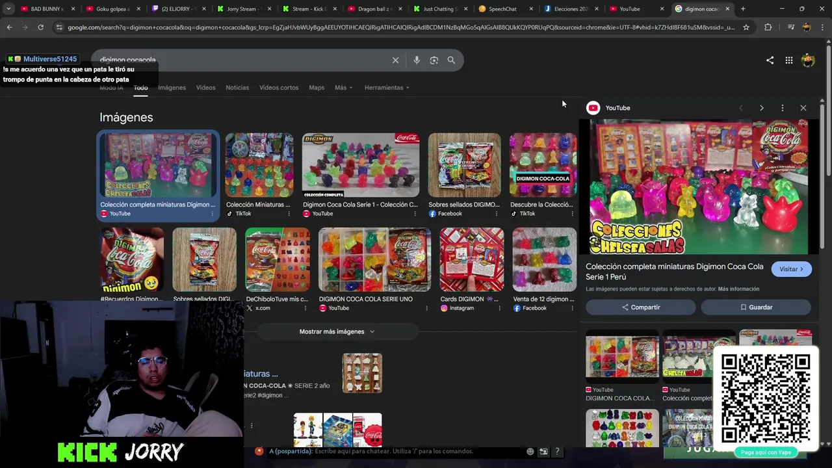The width and height of the screenshot is (832, 468).
Task: Open the browser tab search dropdown
Action: pyautogui.click(x=8, y=9)
